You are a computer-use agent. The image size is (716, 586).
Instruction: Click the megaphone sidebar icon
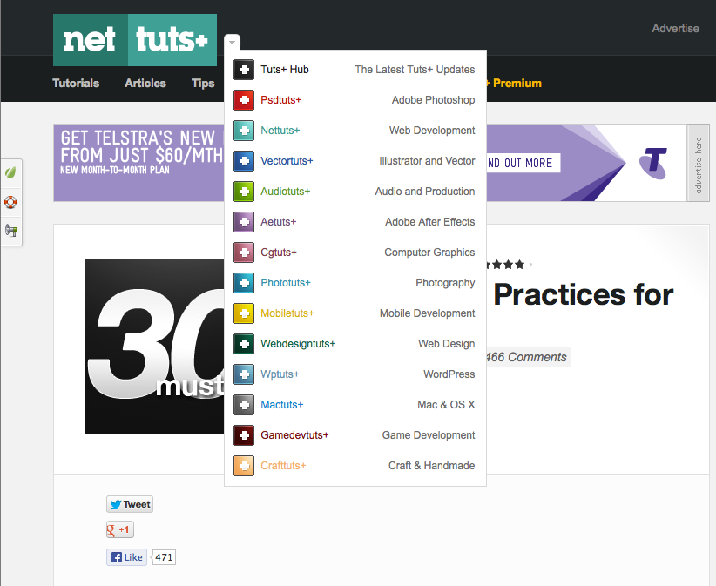[11, 231]
